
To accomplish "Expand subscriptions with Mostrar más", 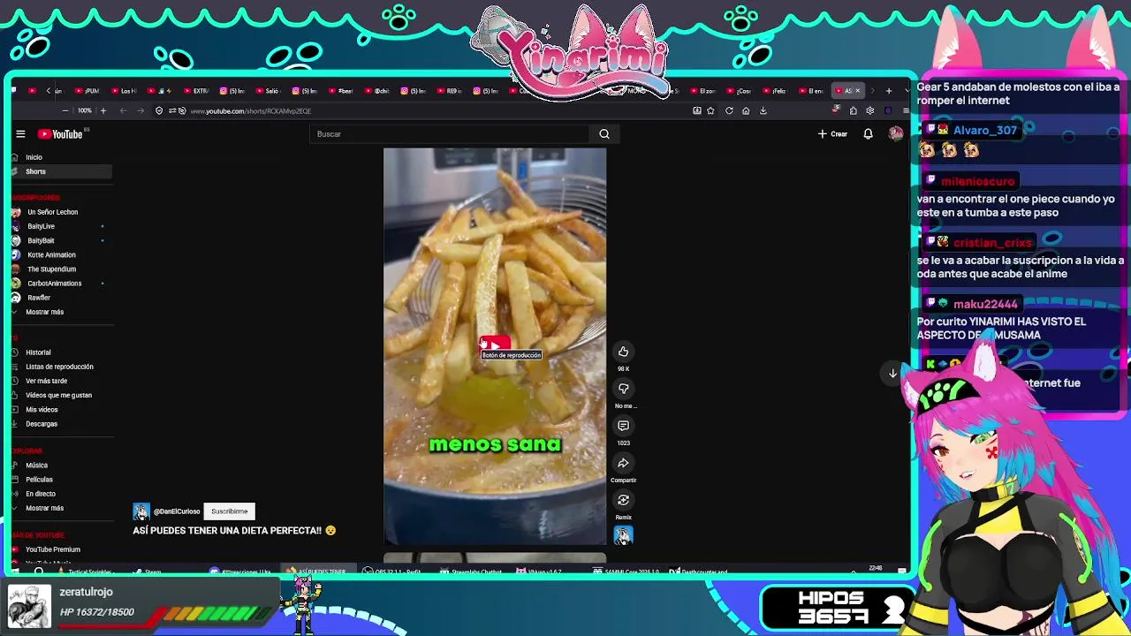I will [x=44, y=312].
